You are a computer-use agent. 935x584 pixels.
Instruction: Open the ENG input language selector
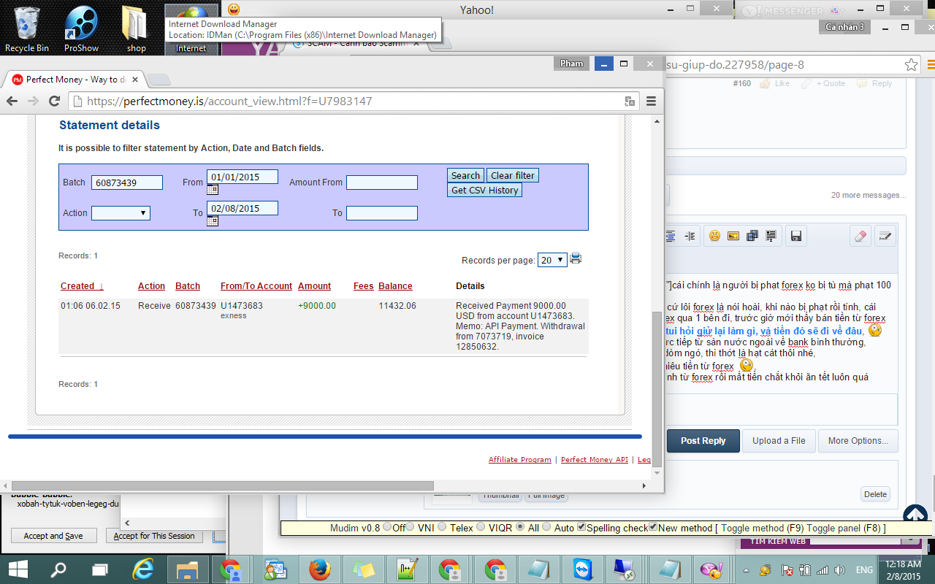pos(864,569)
